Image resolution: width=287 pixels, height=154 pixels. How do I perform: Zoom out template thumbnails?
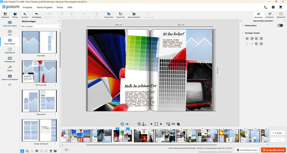[27, 151]
